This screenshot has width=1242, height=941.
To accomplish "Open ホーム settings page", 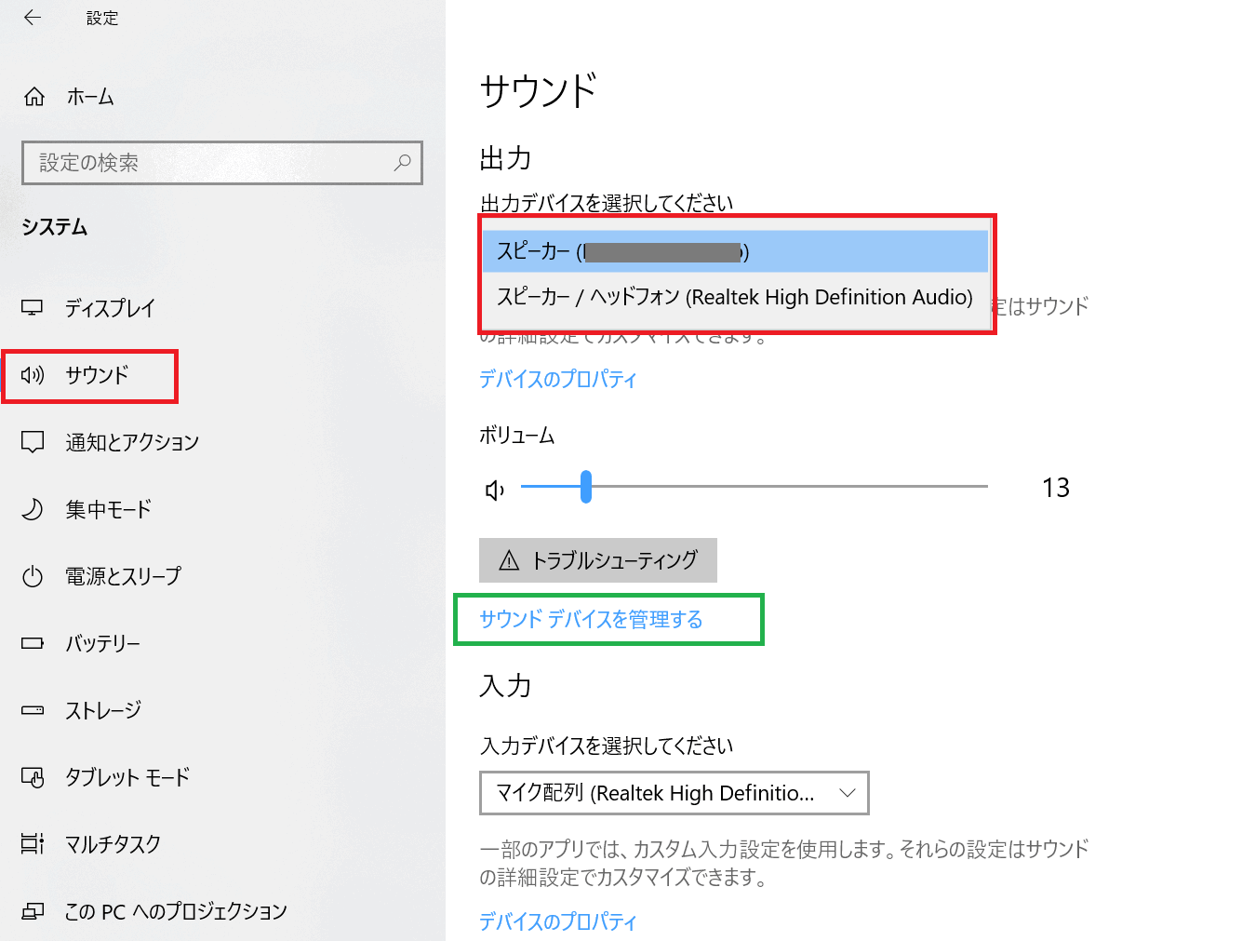I will click(90, 97).
